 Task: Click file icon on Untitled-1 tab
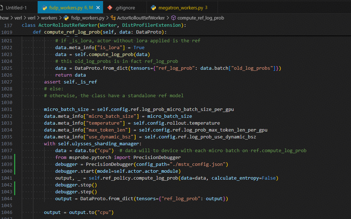pyautogui.click(x=1, y=8)
